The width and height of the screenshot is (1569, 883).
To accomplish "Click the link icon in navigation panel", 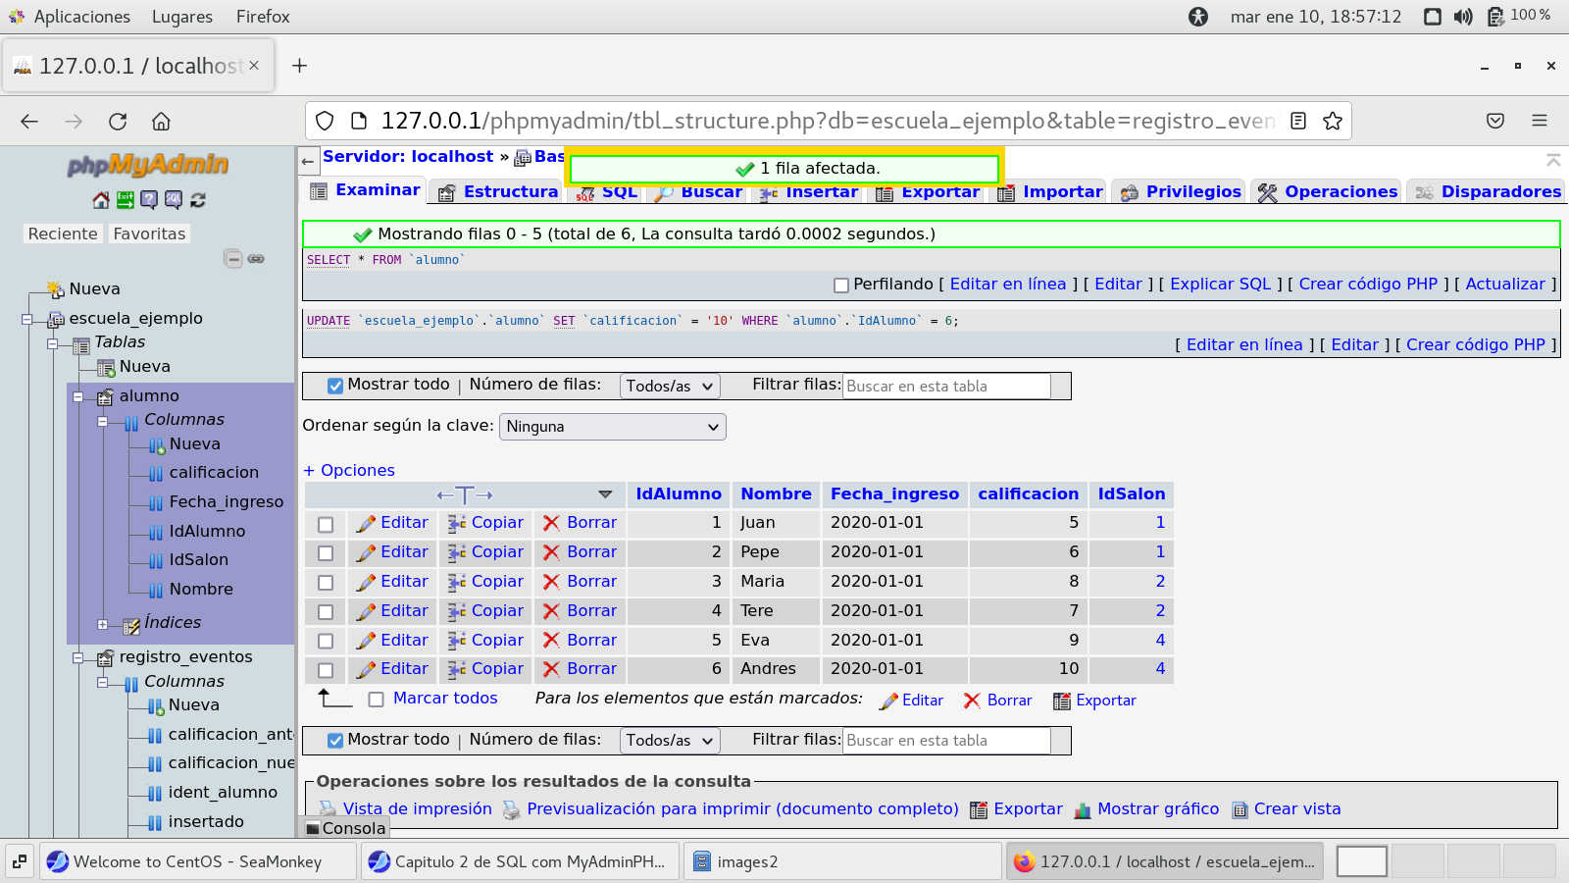I will 256,259.
